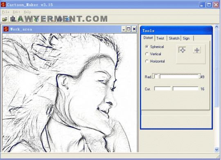The height and width of the screenshot is (160, 221).
Task: Maximize the Work_area window
Action: pyautogui.click(x=129, y=29)
